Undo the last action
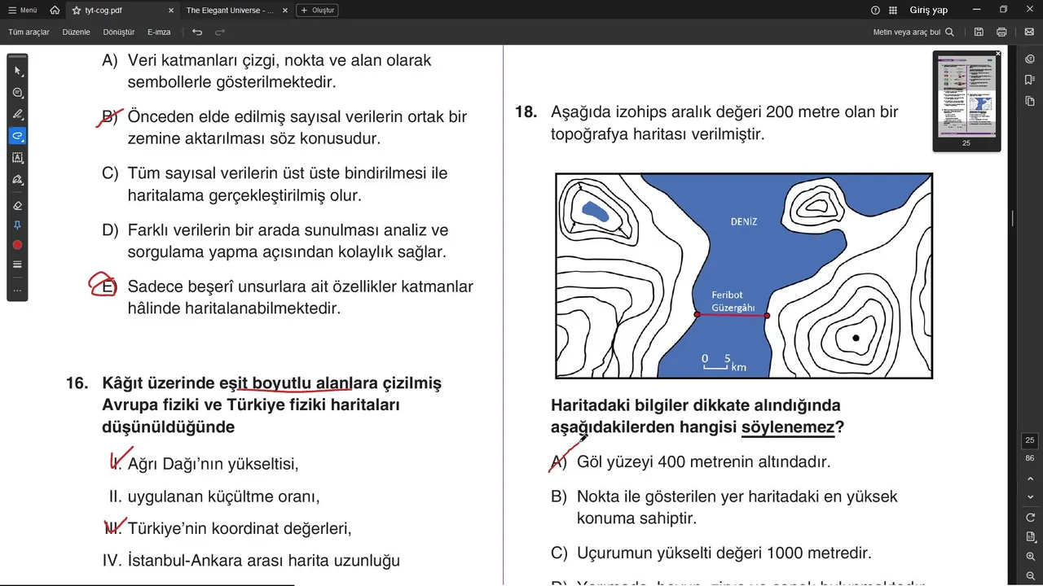The height and width of the screenshot is (586, 1043). click(x=197, y=33)
